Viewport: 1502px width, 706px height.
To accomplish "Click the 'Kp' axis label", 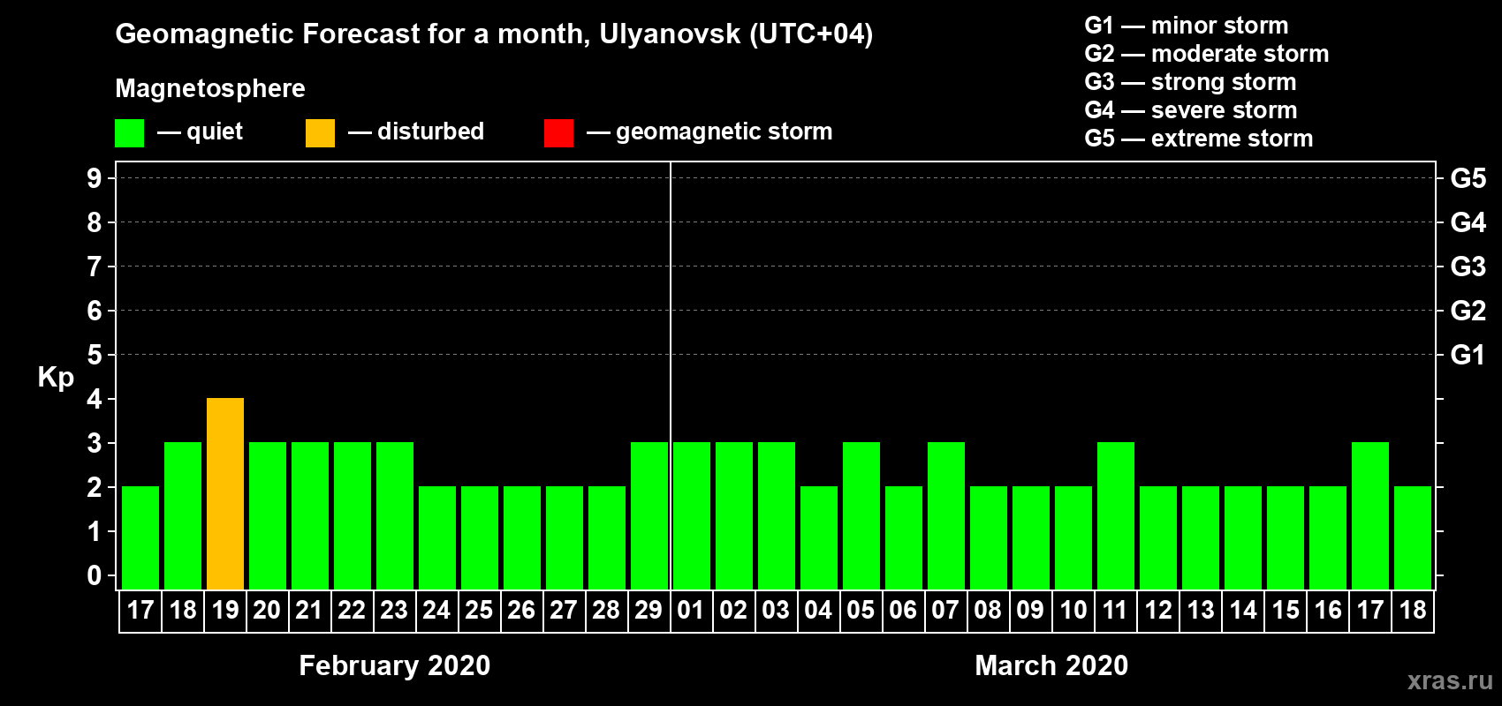I will (56, 377).
